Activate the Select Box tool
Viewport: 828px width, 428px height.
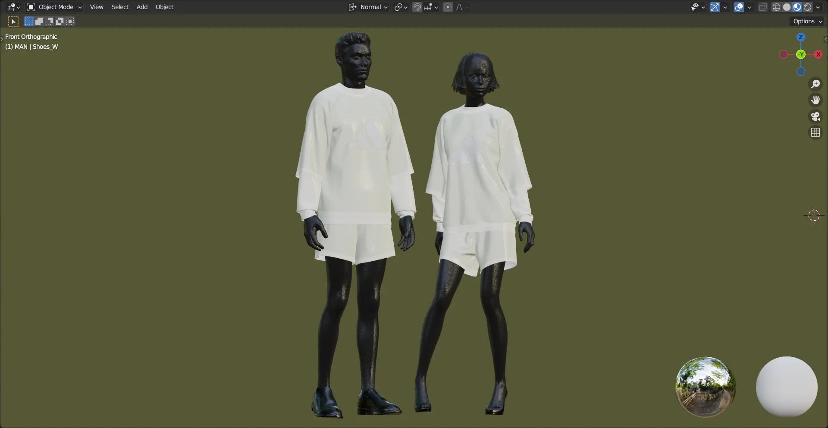(28, 21)
